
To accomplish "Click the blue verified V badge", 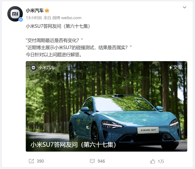I will pyautogui.click(x=21, y=19).
